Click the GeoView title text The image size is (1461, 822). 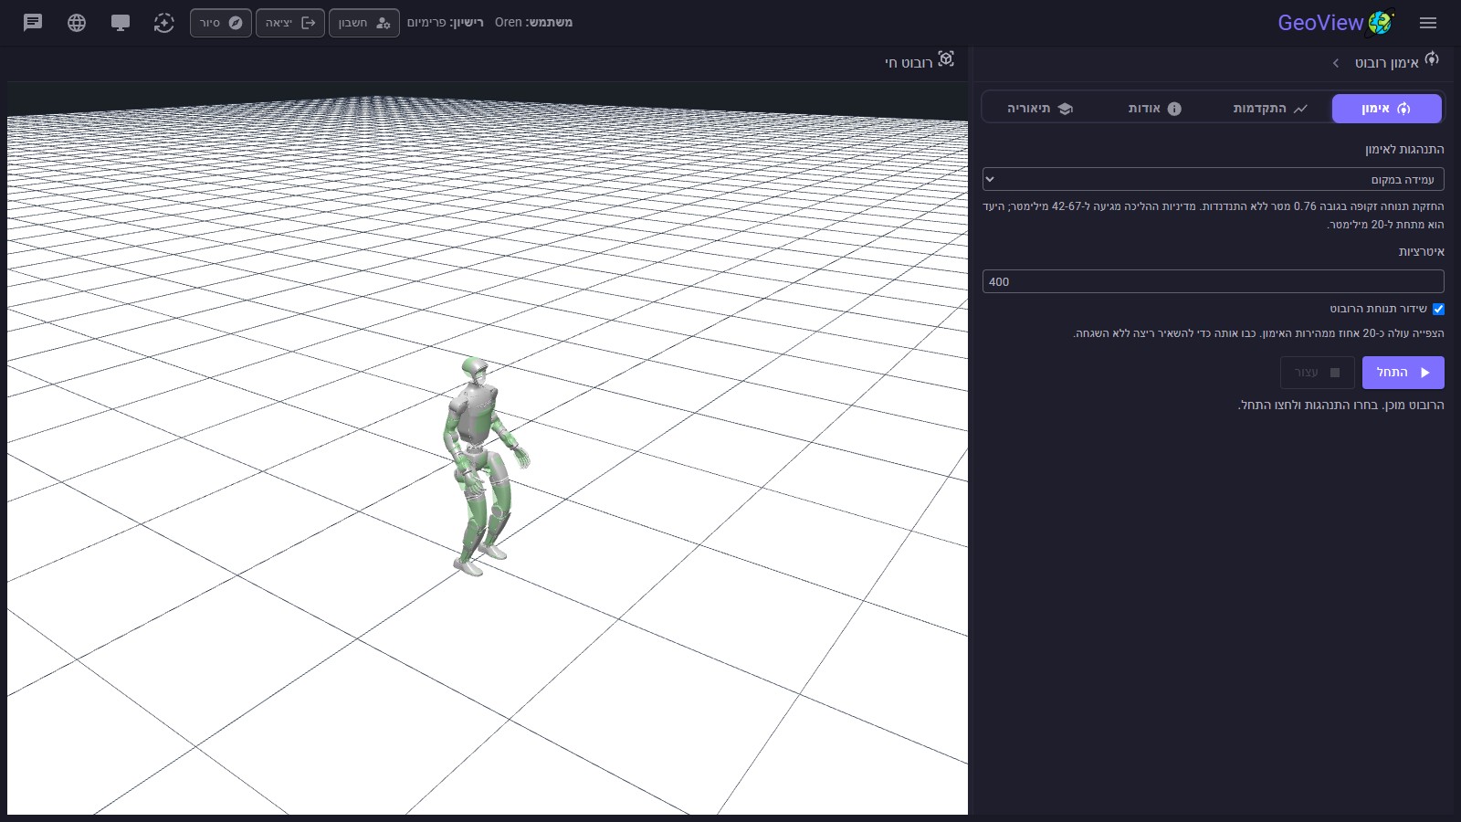[1320, 23]
